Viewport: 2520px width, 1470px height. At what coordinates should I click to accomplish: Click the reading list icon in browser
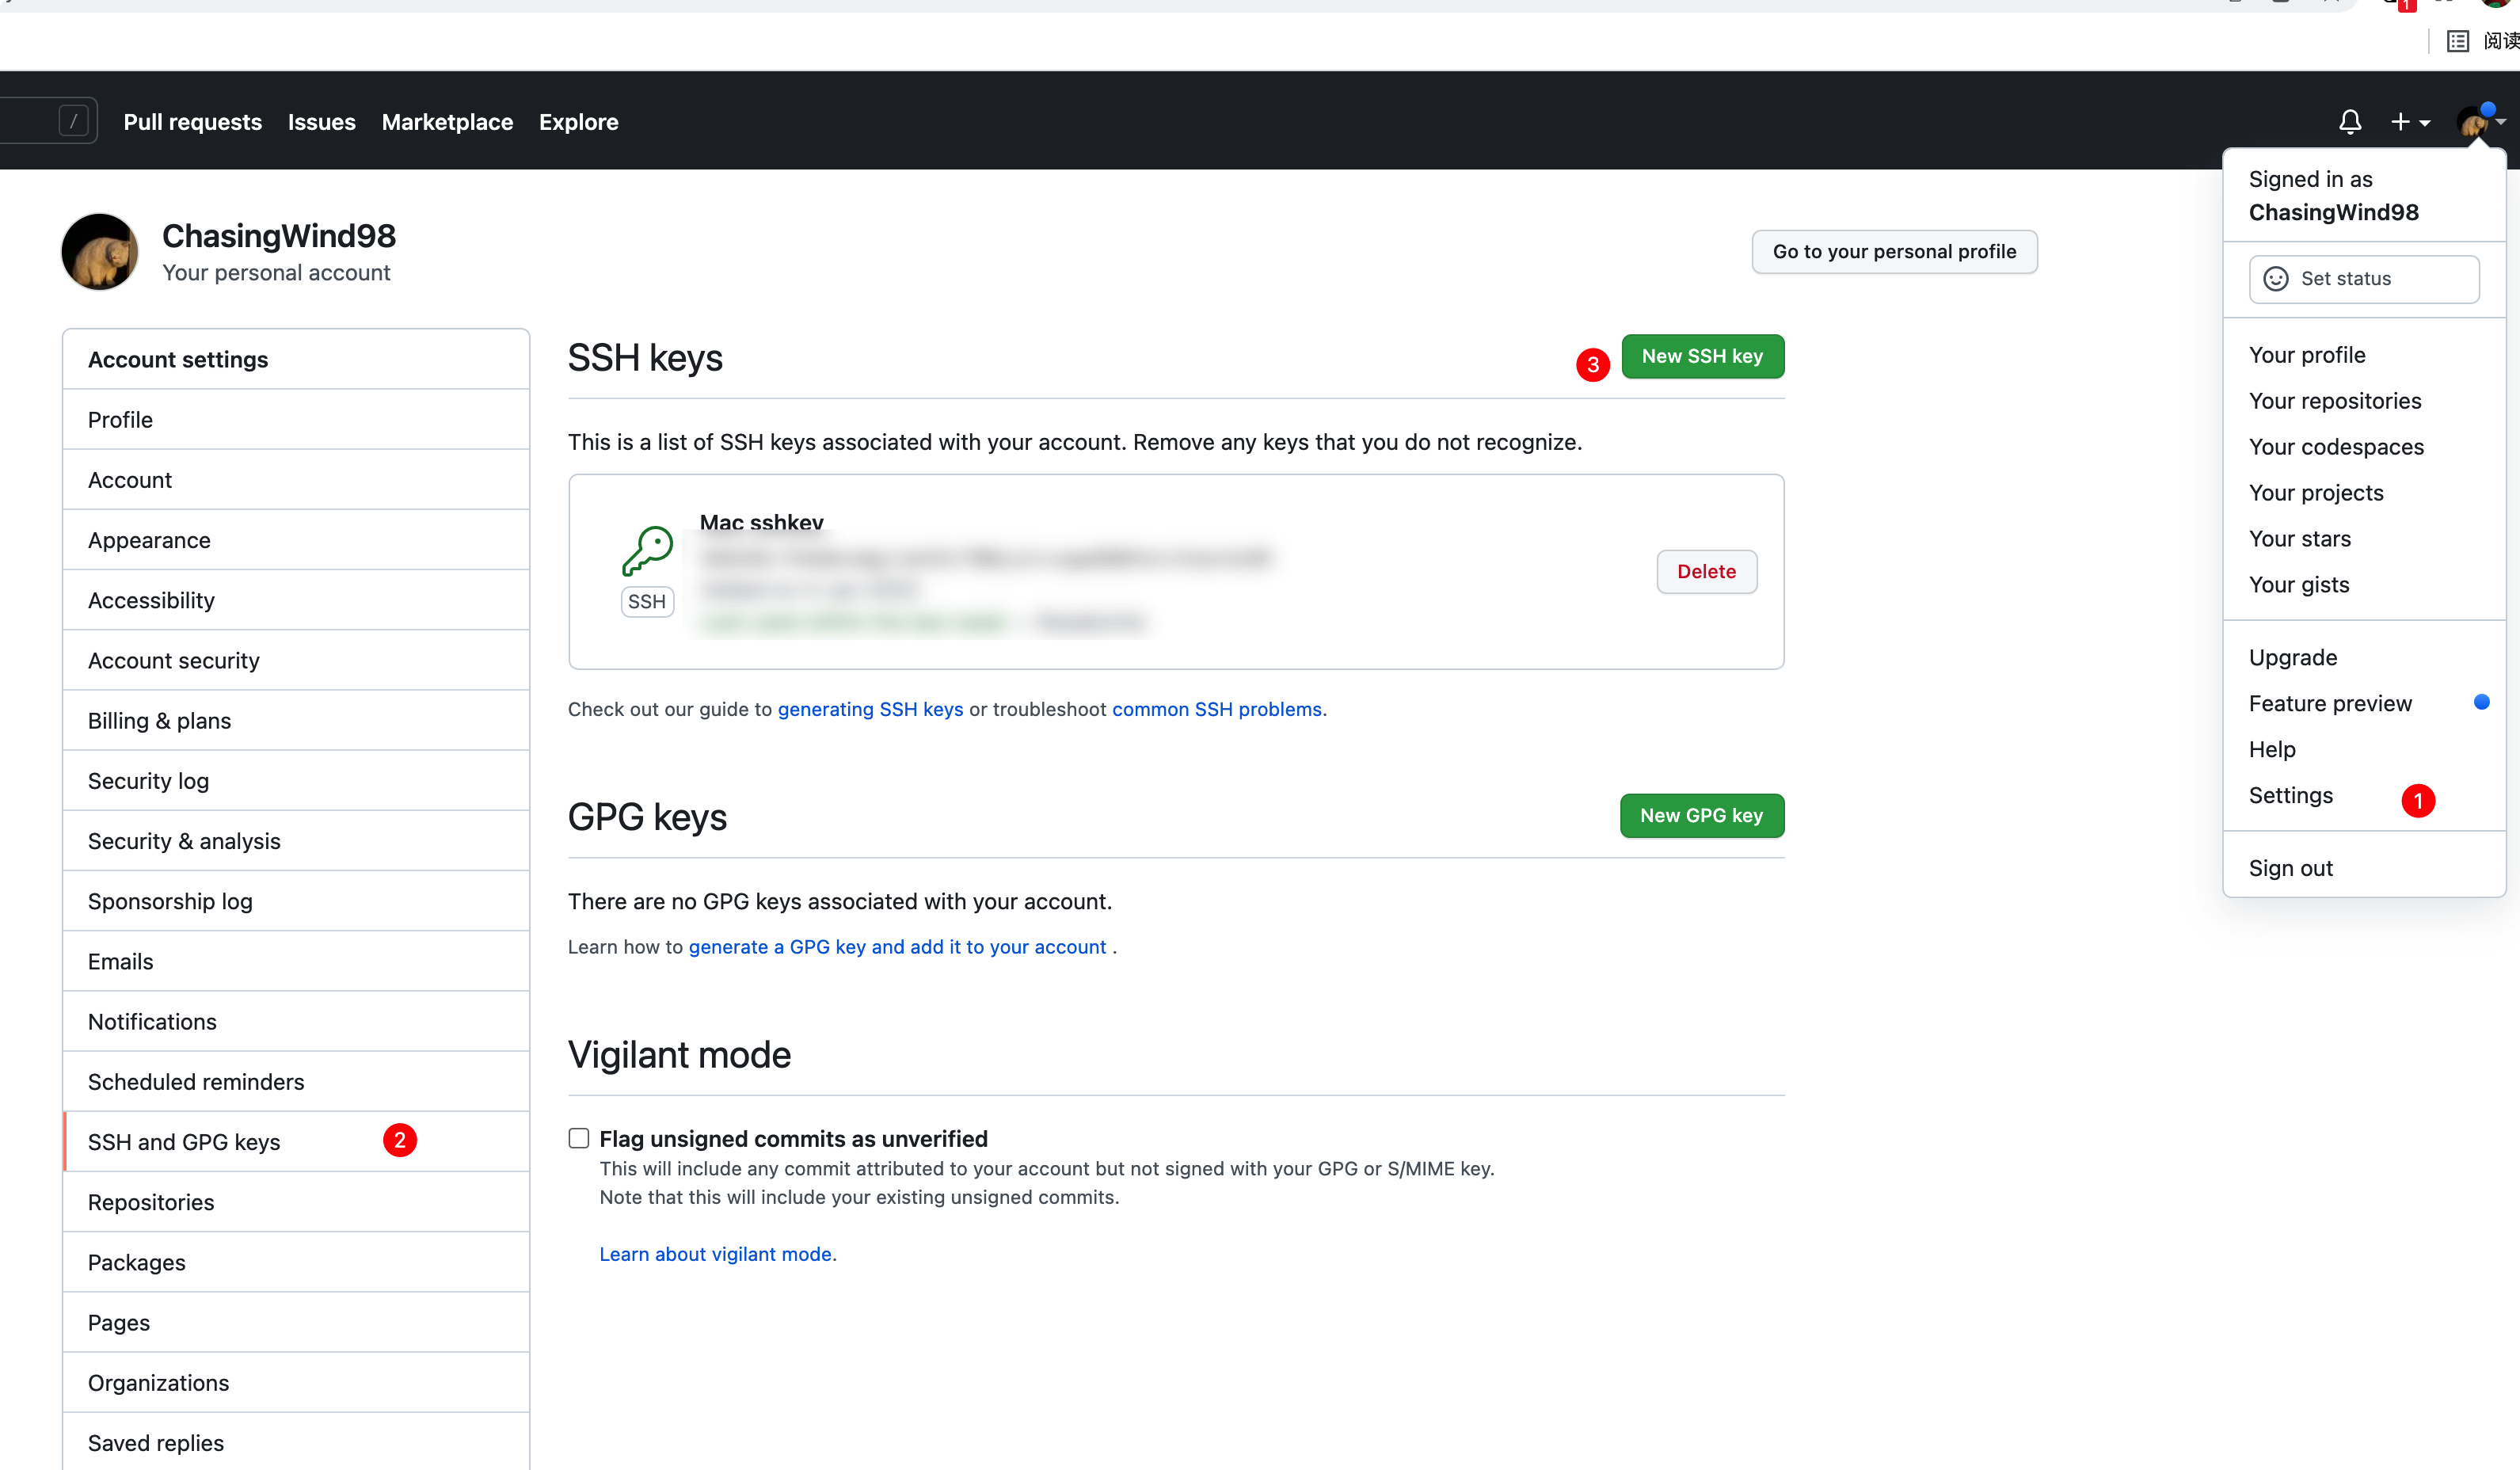coord(2457,41)
